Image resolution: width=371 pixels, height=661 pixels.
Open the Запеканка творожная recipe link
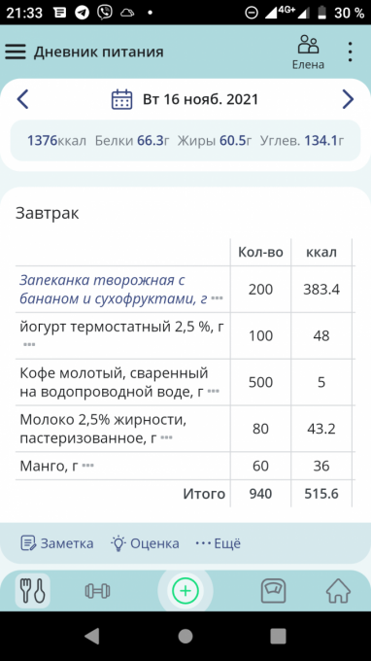[x=114, y=290]
